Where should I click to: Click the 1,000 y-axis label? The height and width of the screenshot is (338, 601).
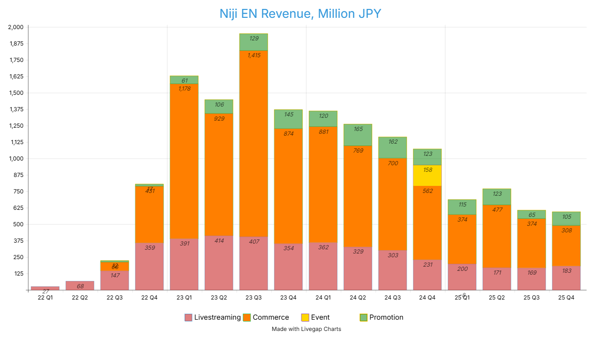(x=15, y=159)
